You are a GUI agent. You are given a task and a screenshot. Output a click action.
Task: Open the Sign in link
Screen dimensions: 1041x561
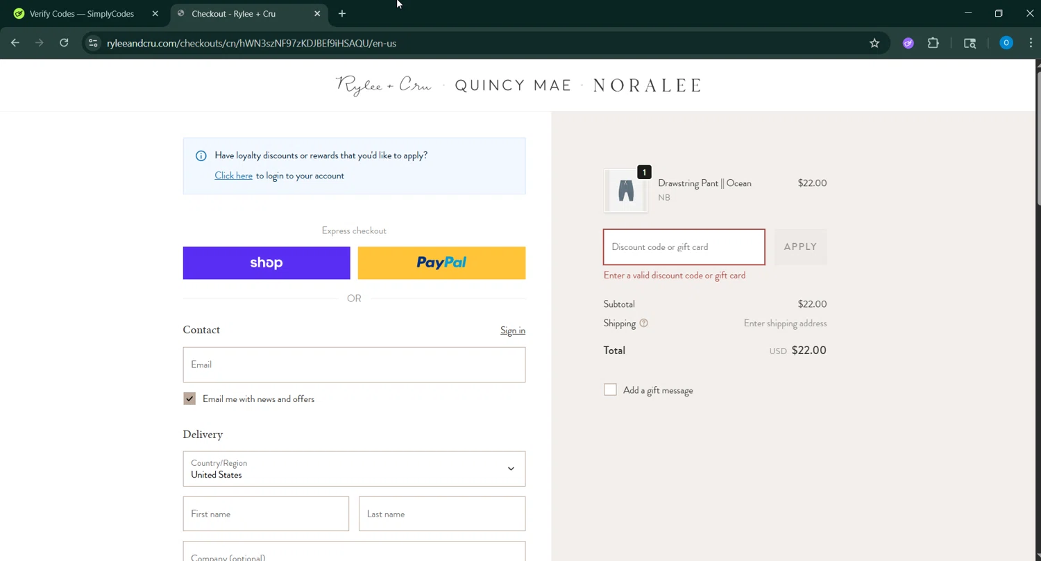pyautogui.click(x=513, y=330)
